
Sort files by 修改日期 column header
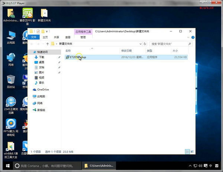[x=126, y=50]
